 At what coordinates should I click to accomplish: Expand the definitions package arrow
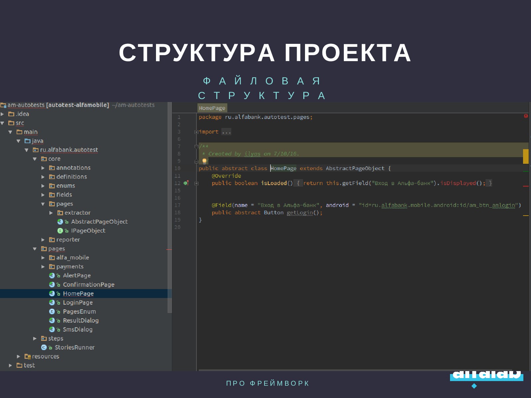pyautogui.click(x=43, y=177)
